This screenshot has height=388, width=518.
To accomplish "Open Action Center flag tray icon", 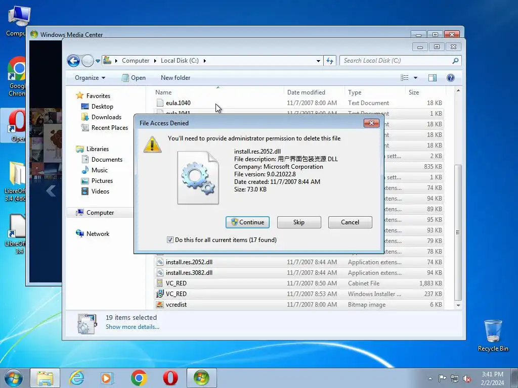I will coord(442,378).
